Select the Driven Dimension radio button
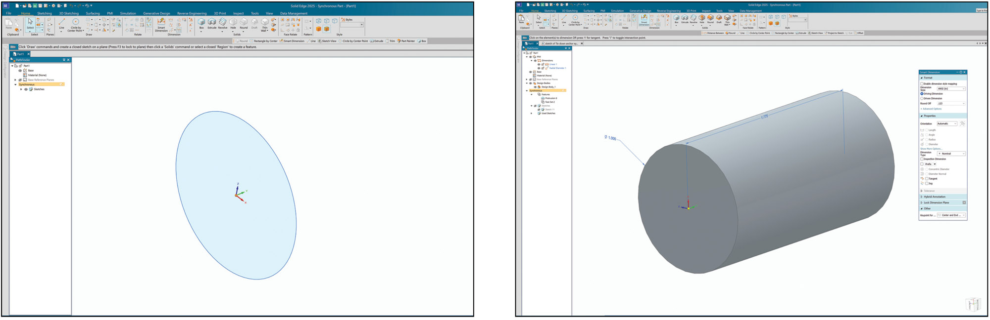 922,98
